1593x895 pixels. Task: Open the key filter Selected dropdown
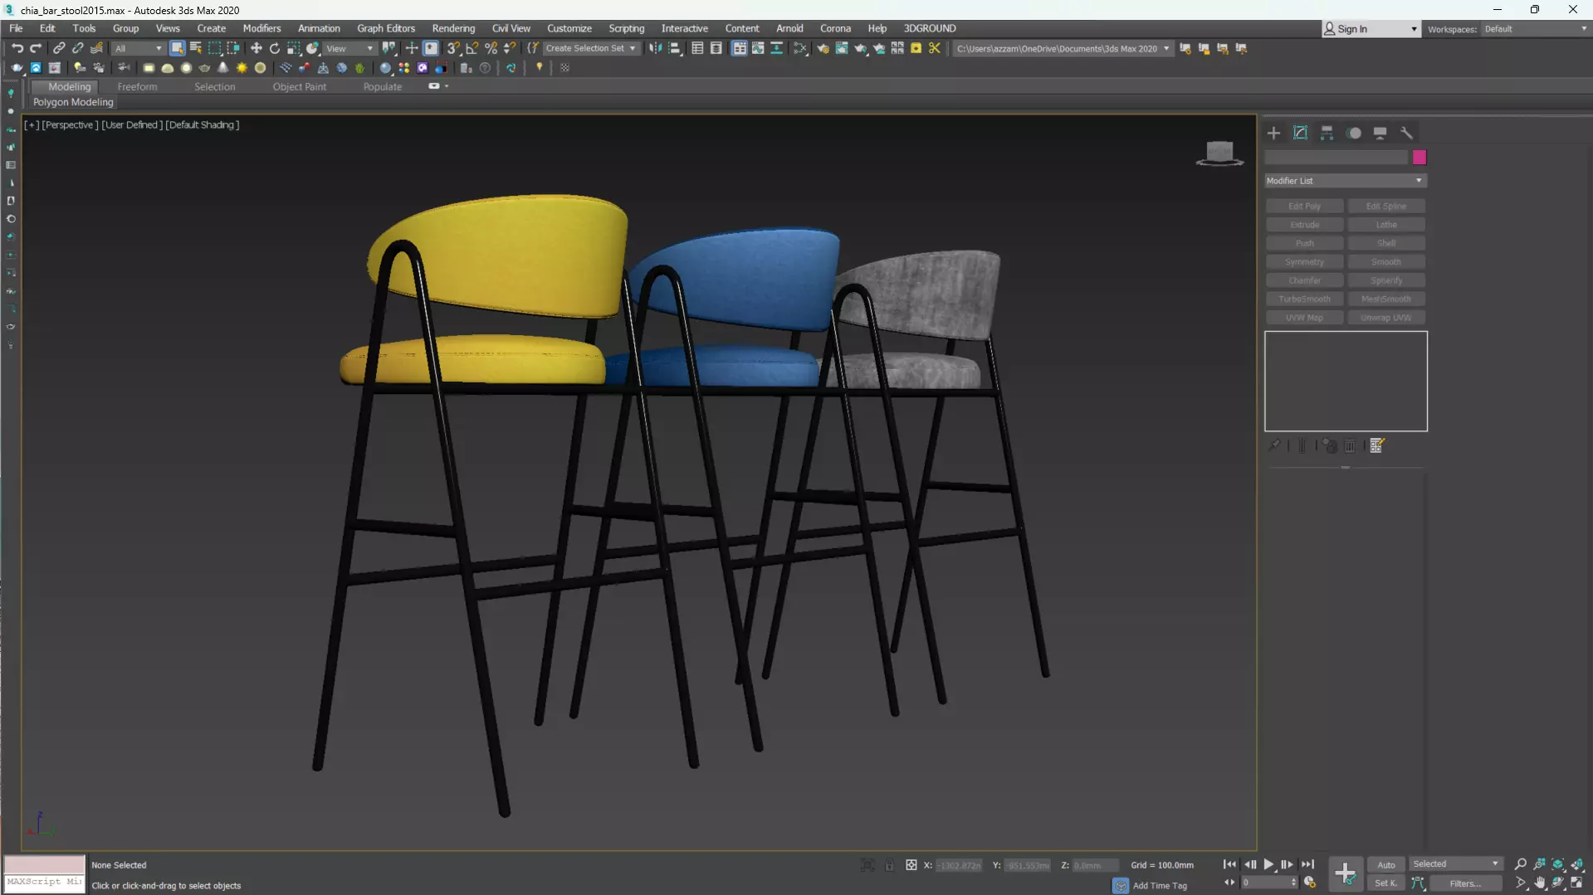(1455, 864)
